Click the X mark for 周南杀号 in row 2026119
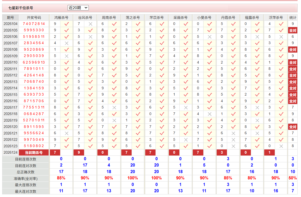 click(x=114, y=120)
